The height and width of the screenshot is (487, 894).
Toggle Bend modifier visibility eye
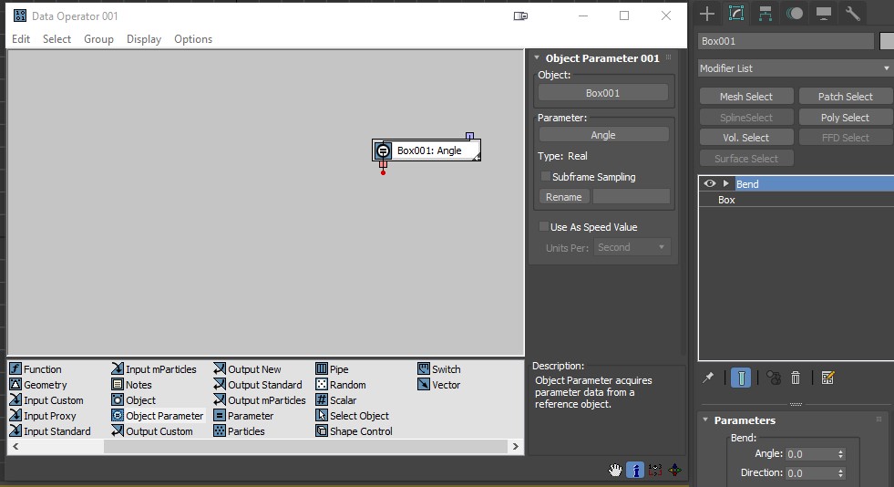tap(710, 184)
